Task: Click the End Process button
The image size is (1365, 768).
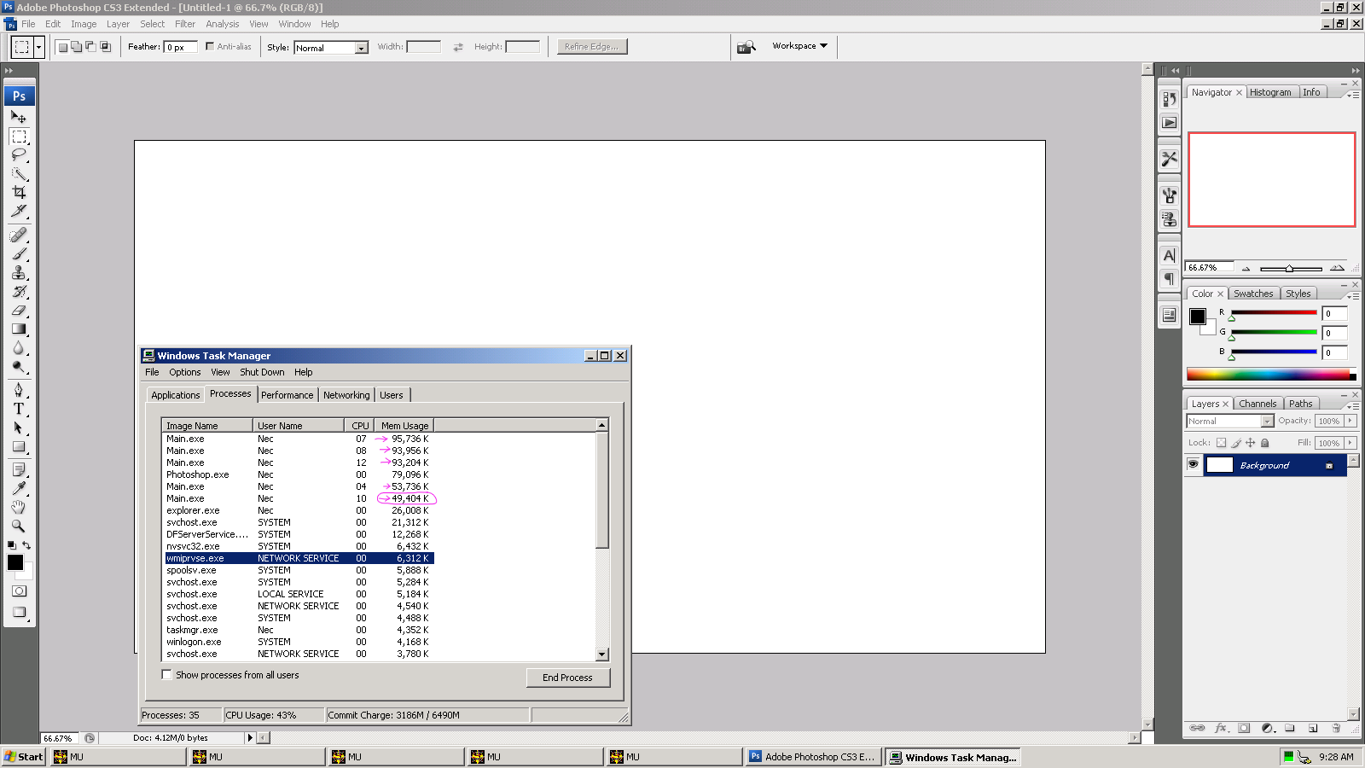Action: [x=567, y=678]
